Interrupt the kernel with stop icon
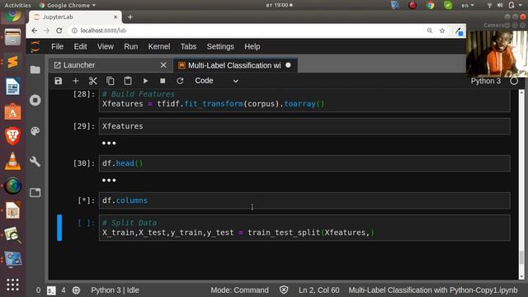Viewport: 528px width, 297px height. coord(163,81)
